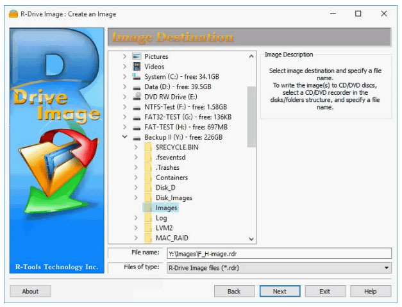The height and width of the screenshot is (307, 402).
Task: Select the Disk_D folder label
Action: tap(165, 188)
